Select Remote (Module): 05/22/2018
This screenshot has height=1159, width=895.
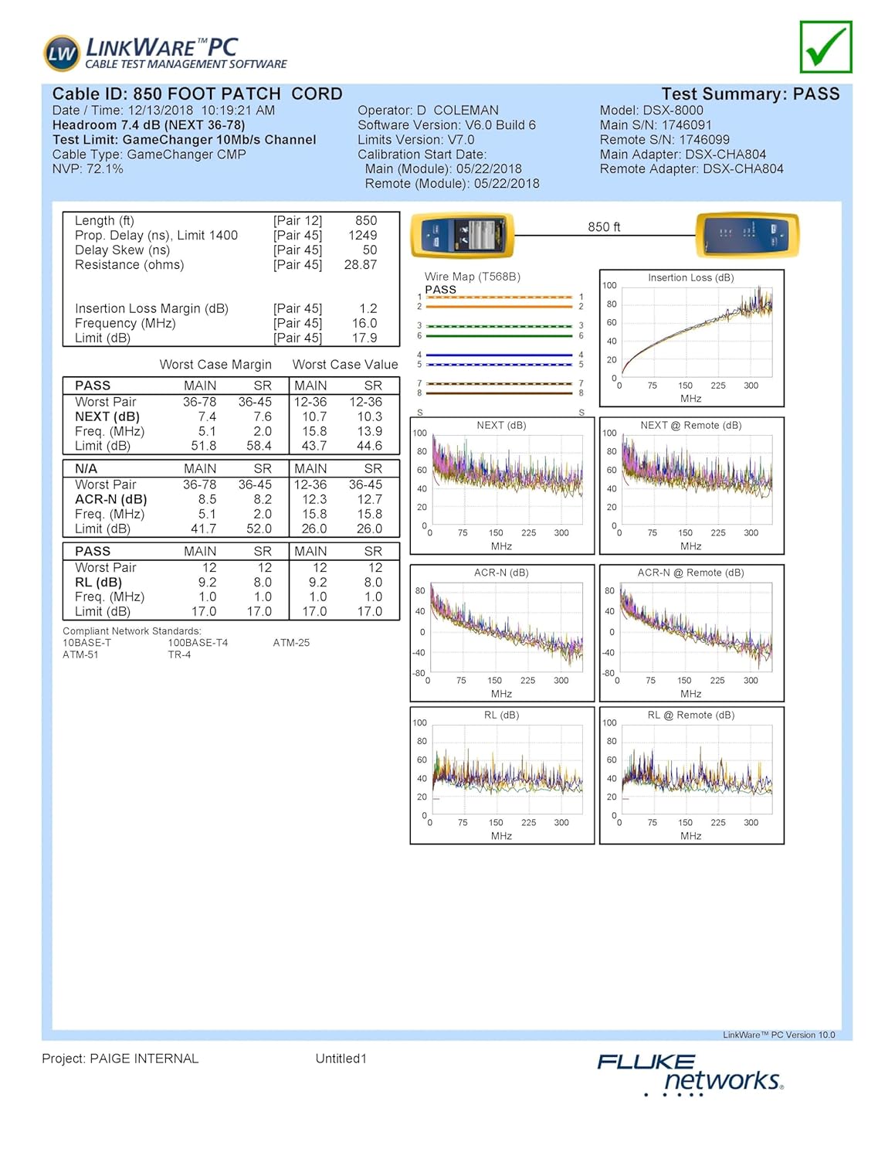click(x=452, y=184)
